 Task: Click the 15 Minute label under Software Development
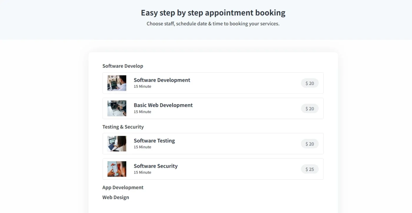(142, 86)
